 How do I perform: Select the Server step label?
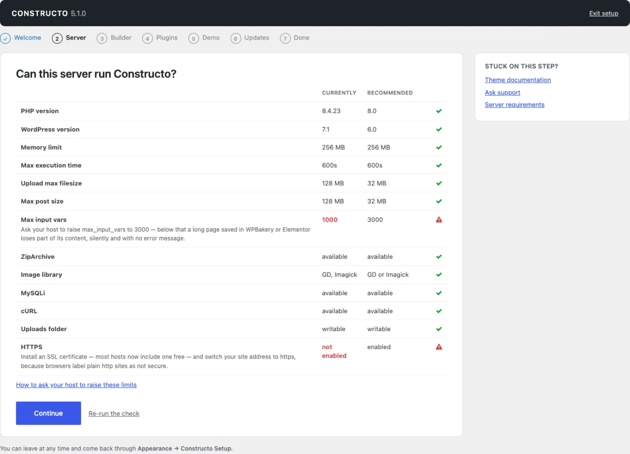click(x=76, y=38)
